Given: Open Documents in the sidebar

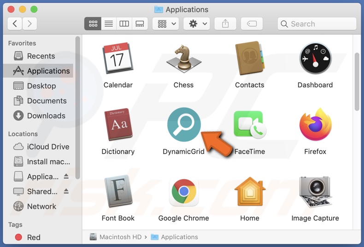Looking at the screenshot, I should tap(38, 101).
